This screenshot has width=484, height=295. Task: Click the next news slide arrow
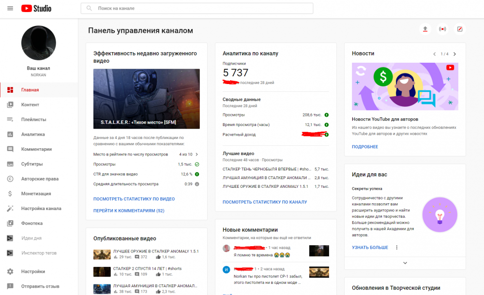454,54
